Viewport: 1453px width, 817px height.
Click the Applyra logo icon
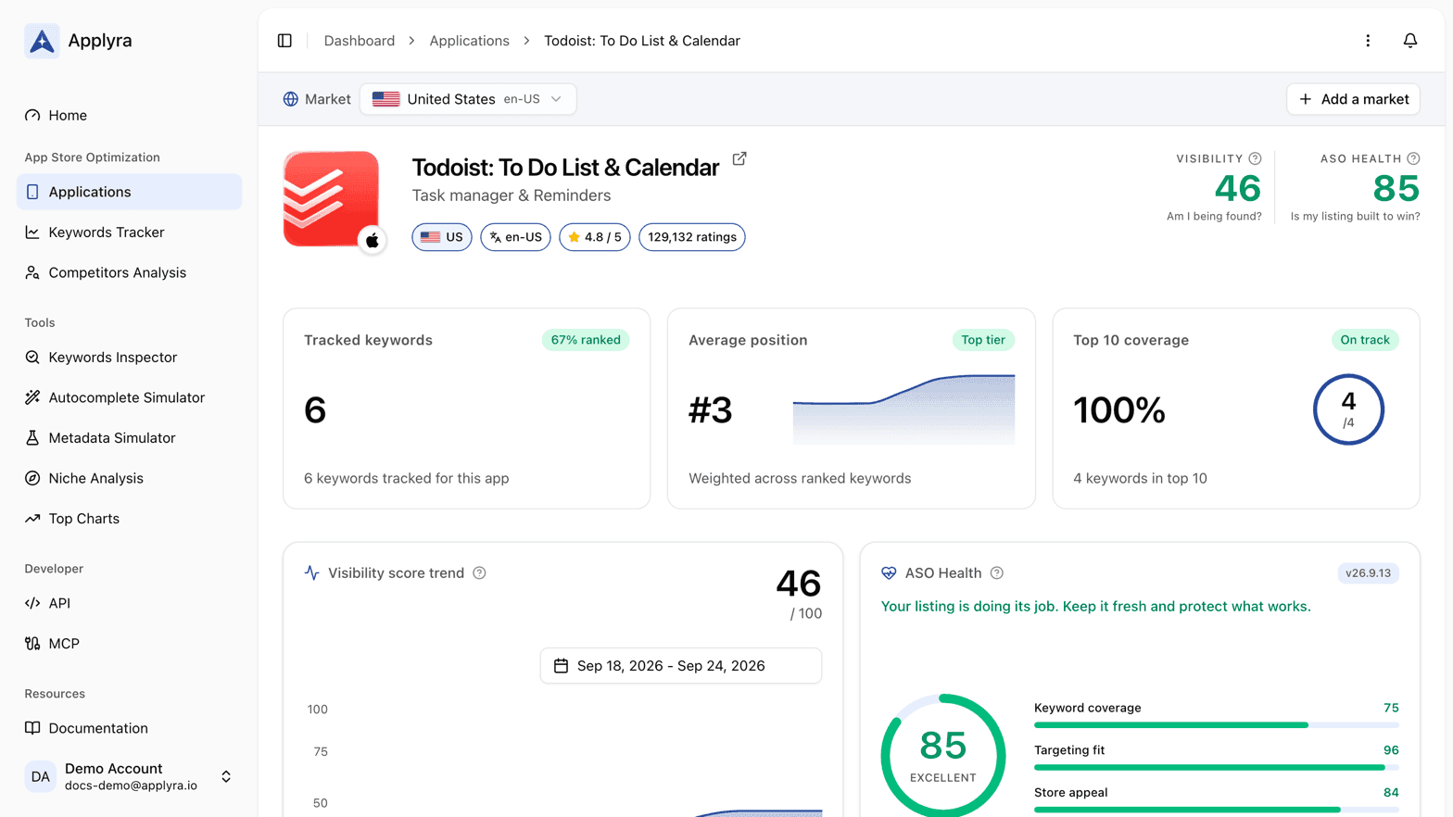(42, 41)
